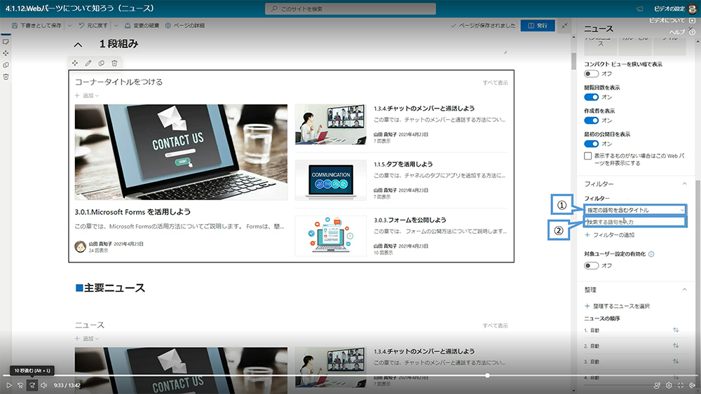The image size is (701, 394).
Task: Click the 山田 真知子 author avatar
Action: 81,246
